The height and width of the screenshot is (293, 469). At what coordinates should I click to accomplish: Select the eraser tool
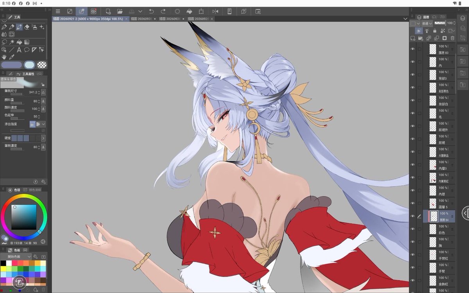[27, 27]
